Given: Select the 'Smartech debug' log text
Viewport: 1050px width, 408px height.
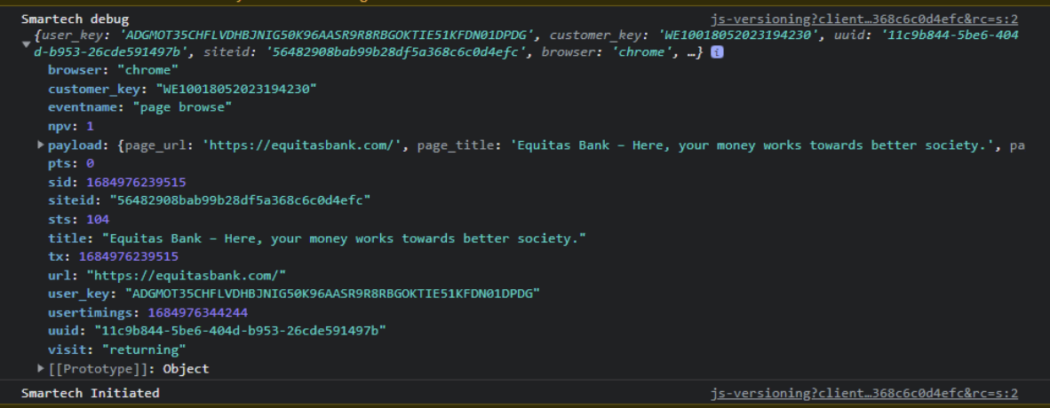Looking at the screenshot, I should pos(75,20).
